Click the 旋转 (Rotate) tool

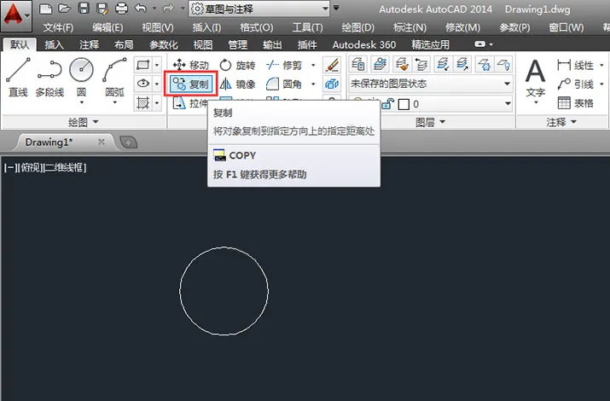coord(238,65)
